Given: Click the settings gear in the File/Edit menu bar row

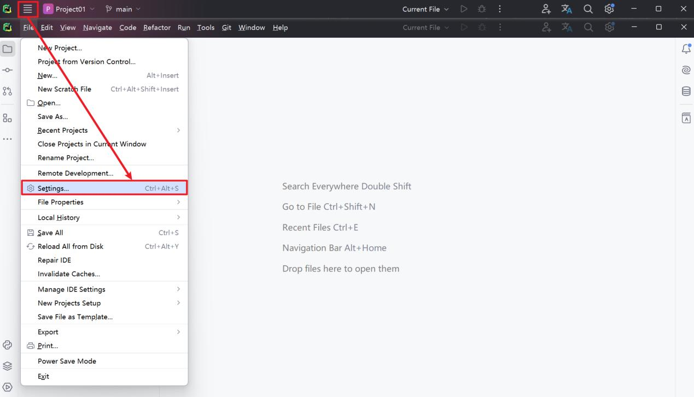Looking at the screenshot, I should point(610,27).
